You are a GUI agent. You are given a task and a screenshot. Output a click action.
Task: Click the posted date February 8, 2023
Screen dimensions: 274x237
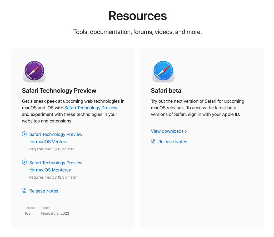[55, 213]
